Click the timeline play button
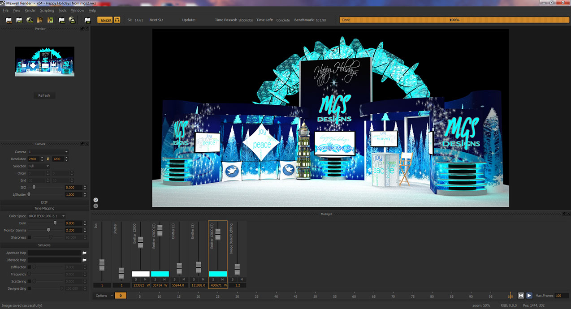571x309 pixels. coord(529,296)
